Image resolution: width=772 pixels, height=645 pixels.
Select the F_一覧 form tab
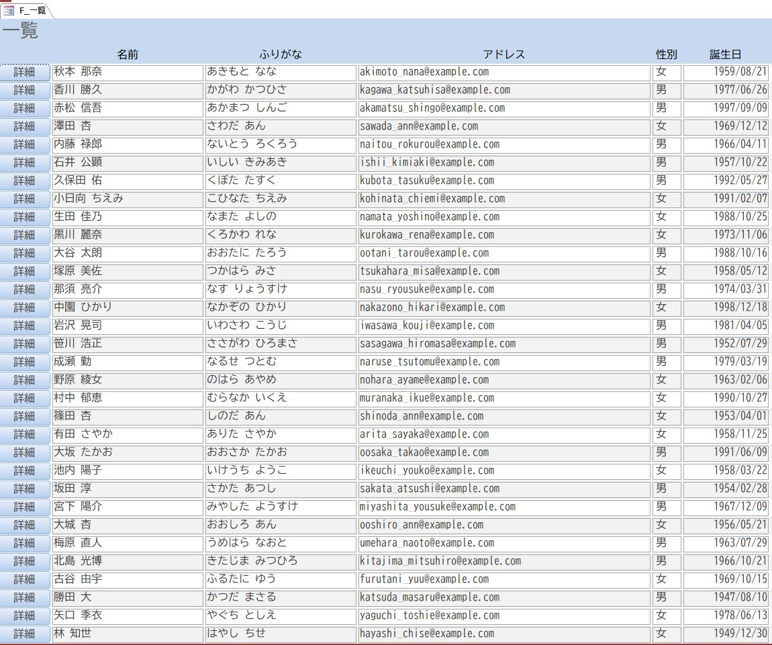[26, 10]
